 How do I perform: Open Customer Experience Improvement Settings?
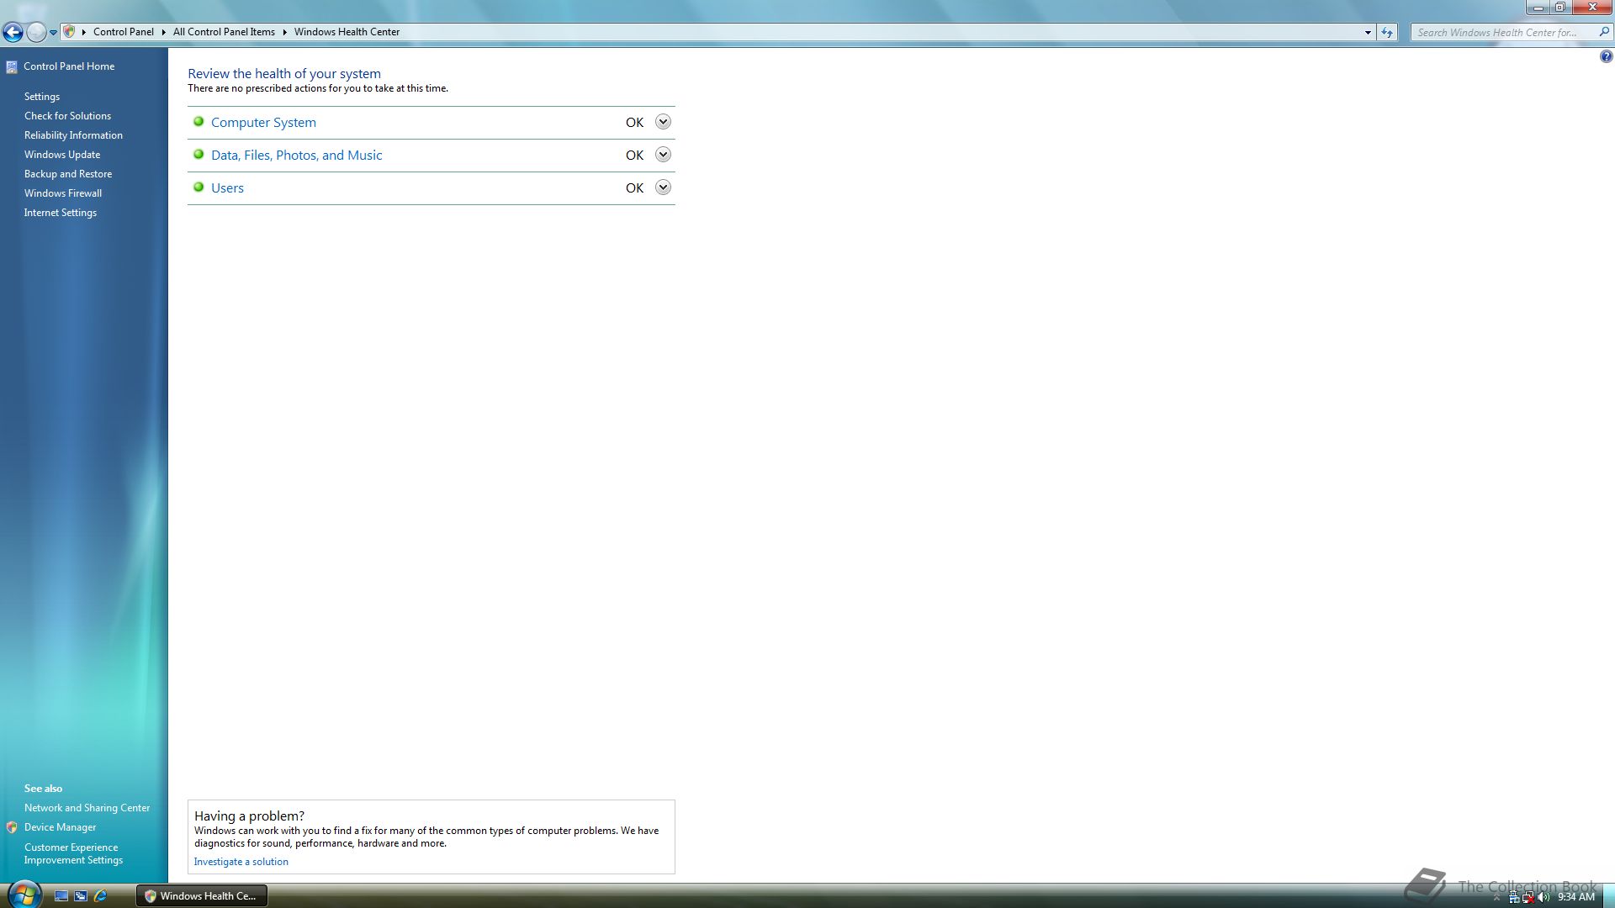point(73,853)
